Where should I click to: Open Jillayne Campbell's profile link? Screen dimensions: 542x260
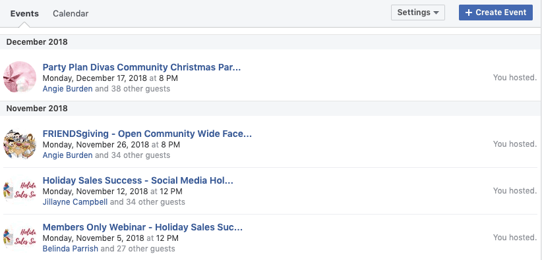coord(75,201)
